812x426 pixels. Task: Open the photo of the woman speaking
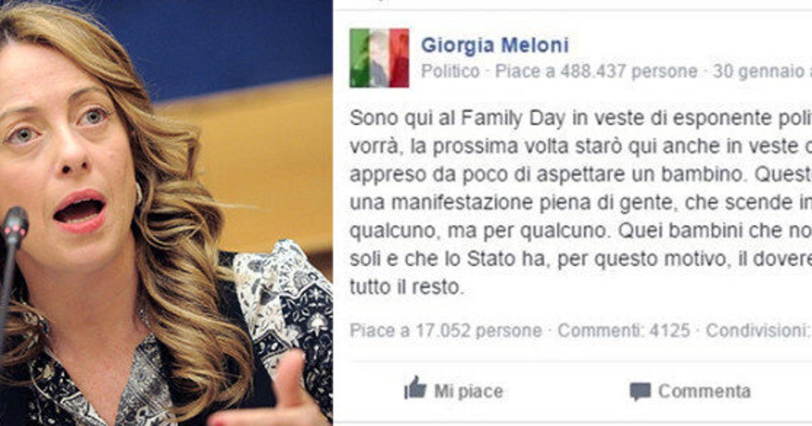coord(166,213)
